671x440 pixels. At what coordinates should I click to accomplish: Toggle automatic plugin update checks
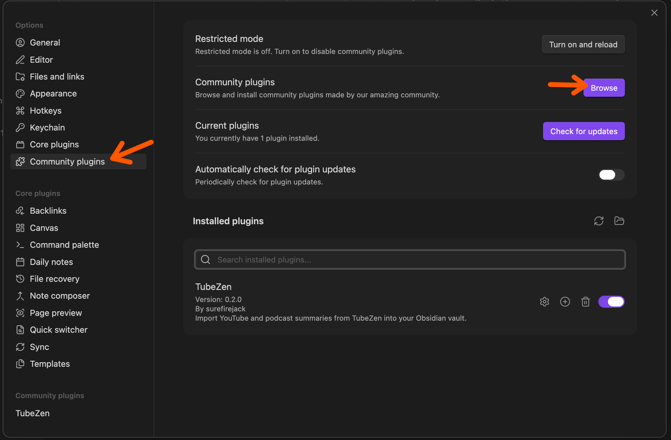pos(611,175)
